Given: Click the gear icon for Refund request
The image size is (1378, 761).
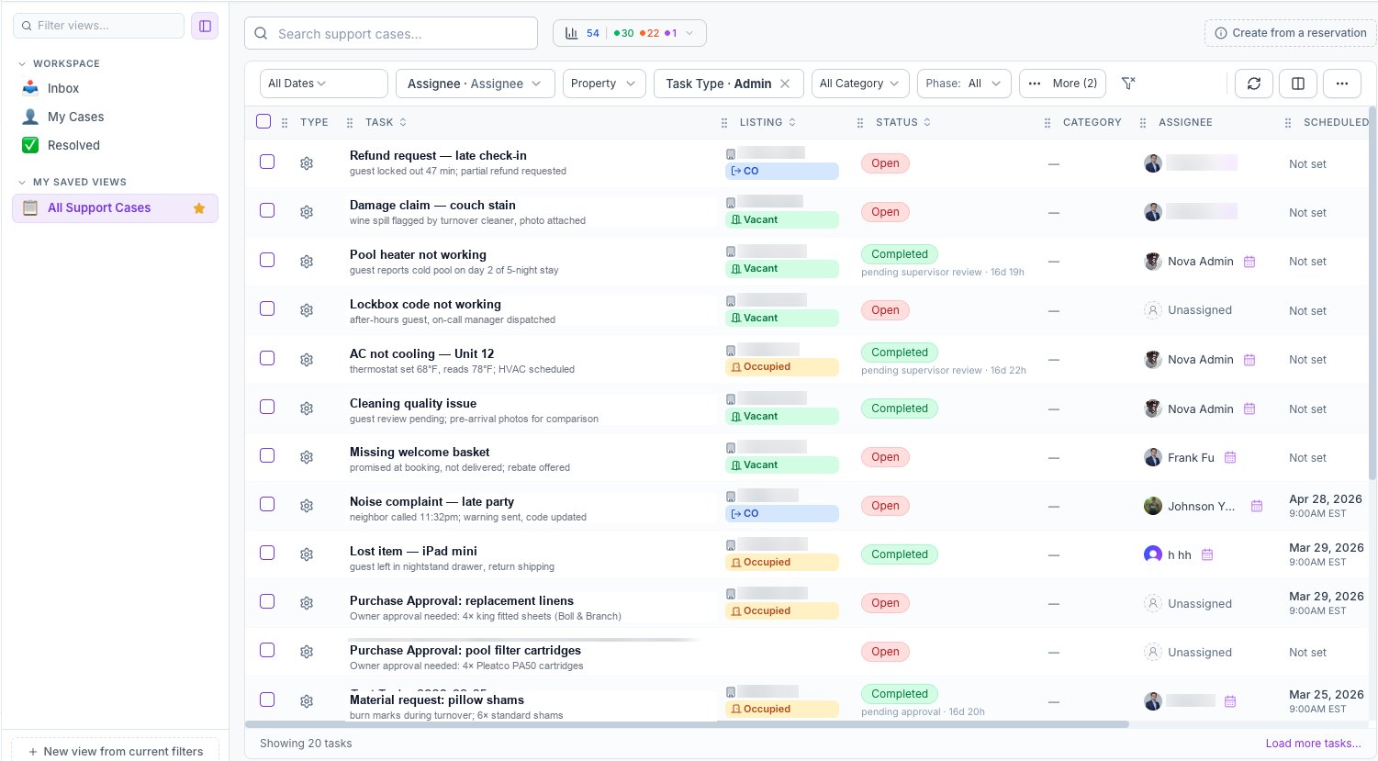Looking at the screenshot, I should point(307,162).
